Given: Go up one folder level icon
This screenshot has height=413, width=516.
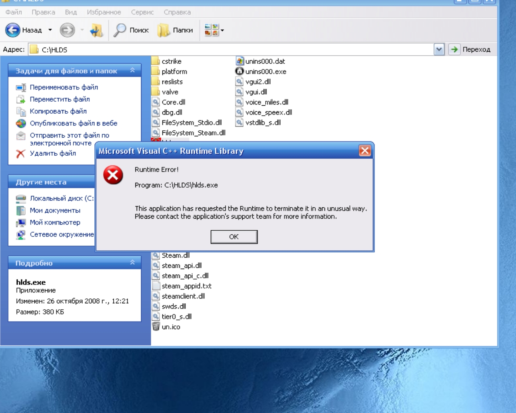Looking at the screenshot, I should (96, 30).
